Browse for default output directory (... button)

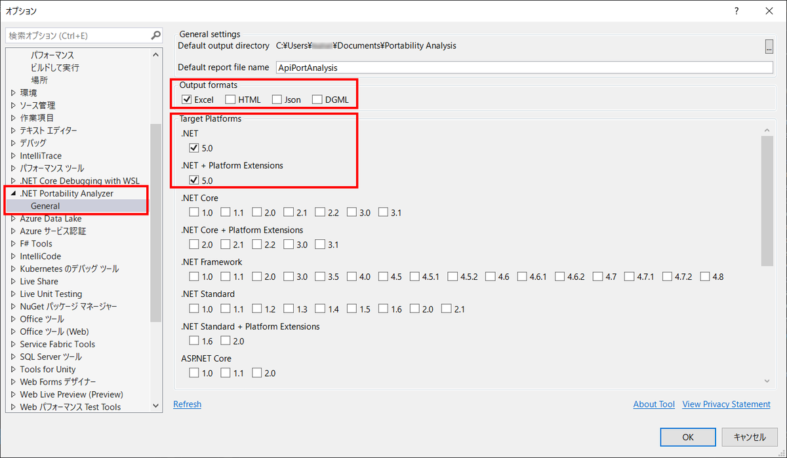(769, 46)
